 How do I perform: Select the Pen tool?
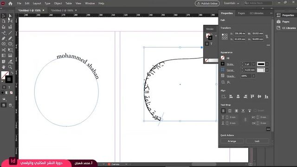click(x=4, y=39)
